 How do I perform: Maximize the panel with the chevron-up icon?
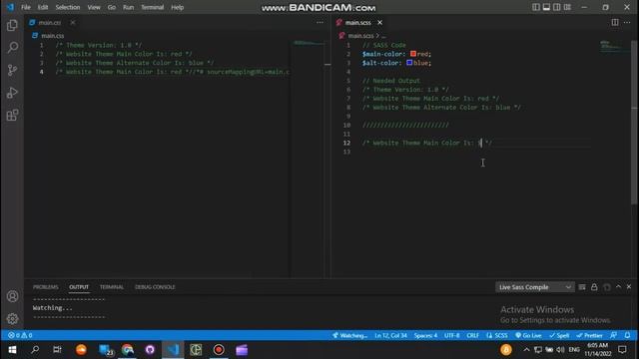[x=618, y=287]
